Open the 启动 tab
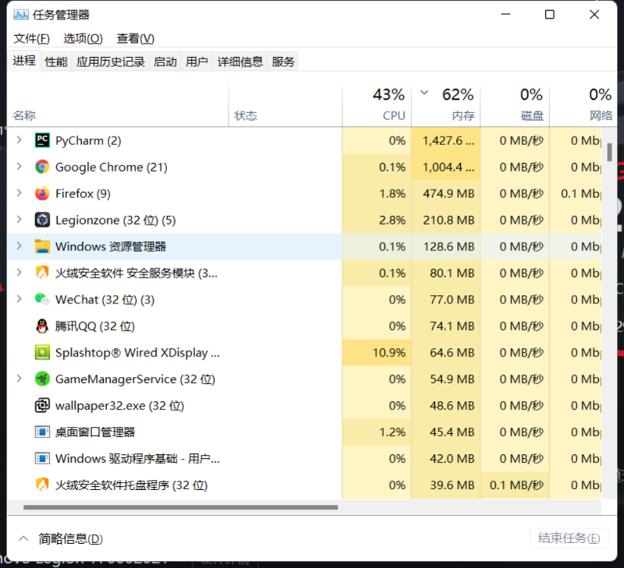This screenshot has height=568, width=624. pos(165,62)
